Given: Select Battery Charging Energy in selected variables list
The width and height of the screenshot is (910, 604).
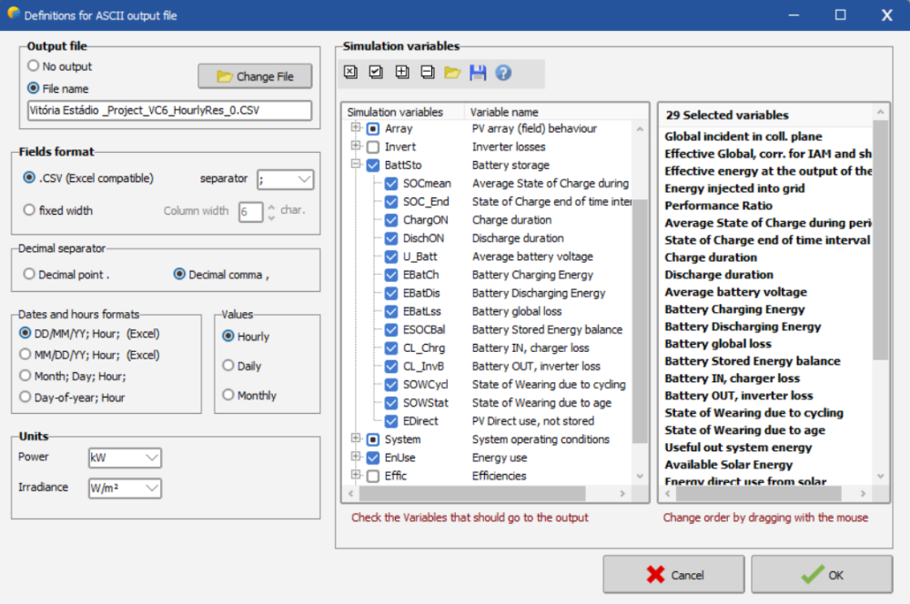Looking at the screenshot, I should pos(734,309).
